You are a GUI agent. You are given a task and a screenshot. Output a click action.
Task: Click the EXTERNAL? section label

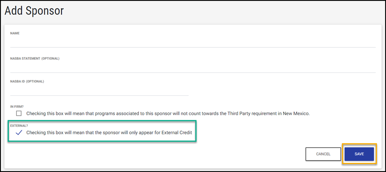(x=18, y=126)
